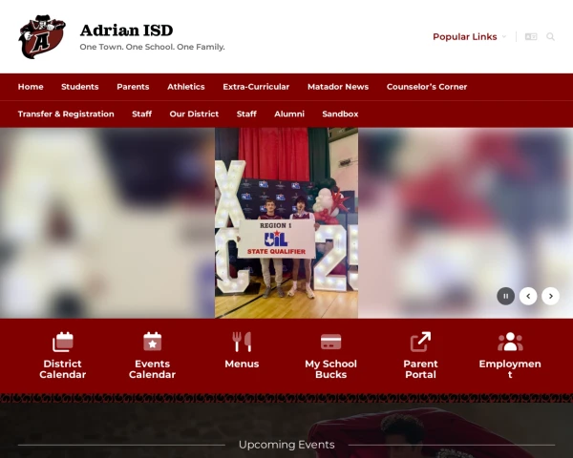Open the Events Calendar star icon

coord(152,342)
